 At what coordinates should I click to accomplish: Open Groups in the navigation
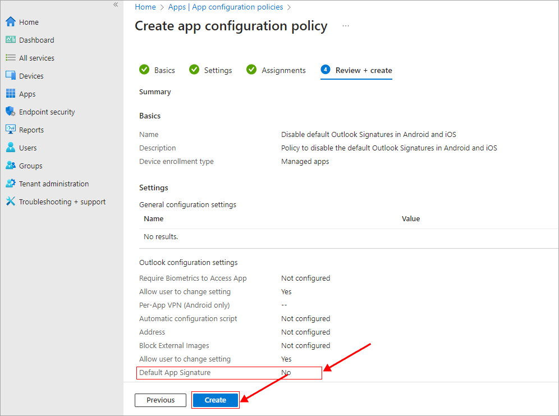(31, 166)
